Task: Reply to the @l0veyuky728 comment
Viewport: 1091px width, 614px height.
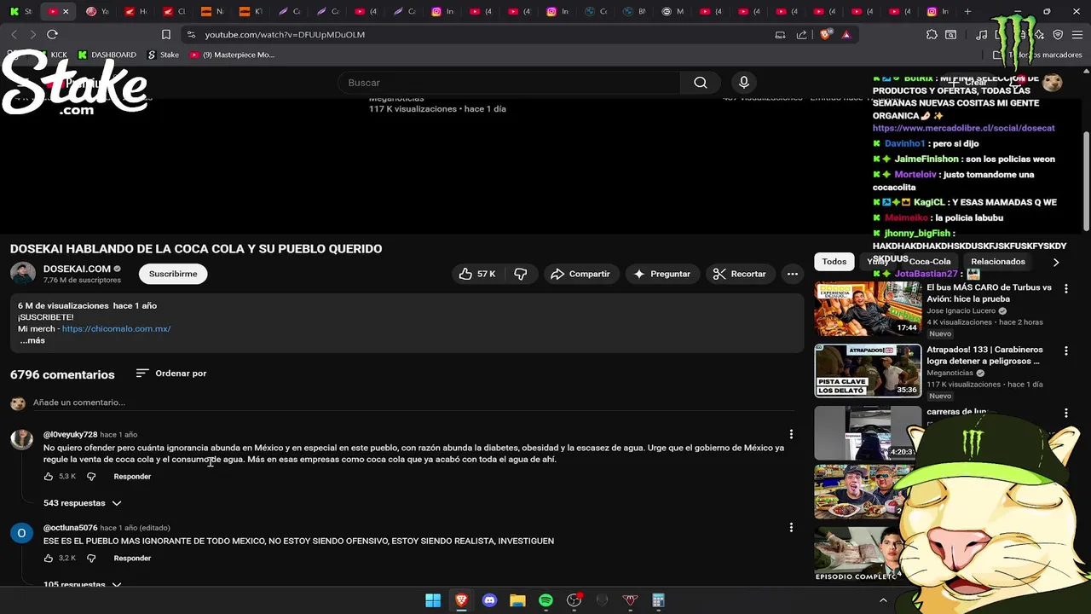Action: click(x=132, y=477)
